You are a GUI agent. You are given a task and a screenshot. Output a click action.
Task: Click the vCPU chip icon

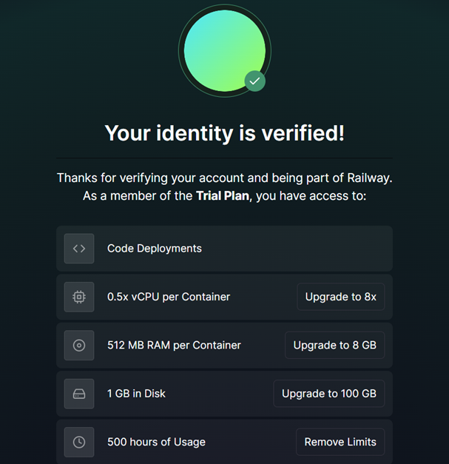[79, 297]
